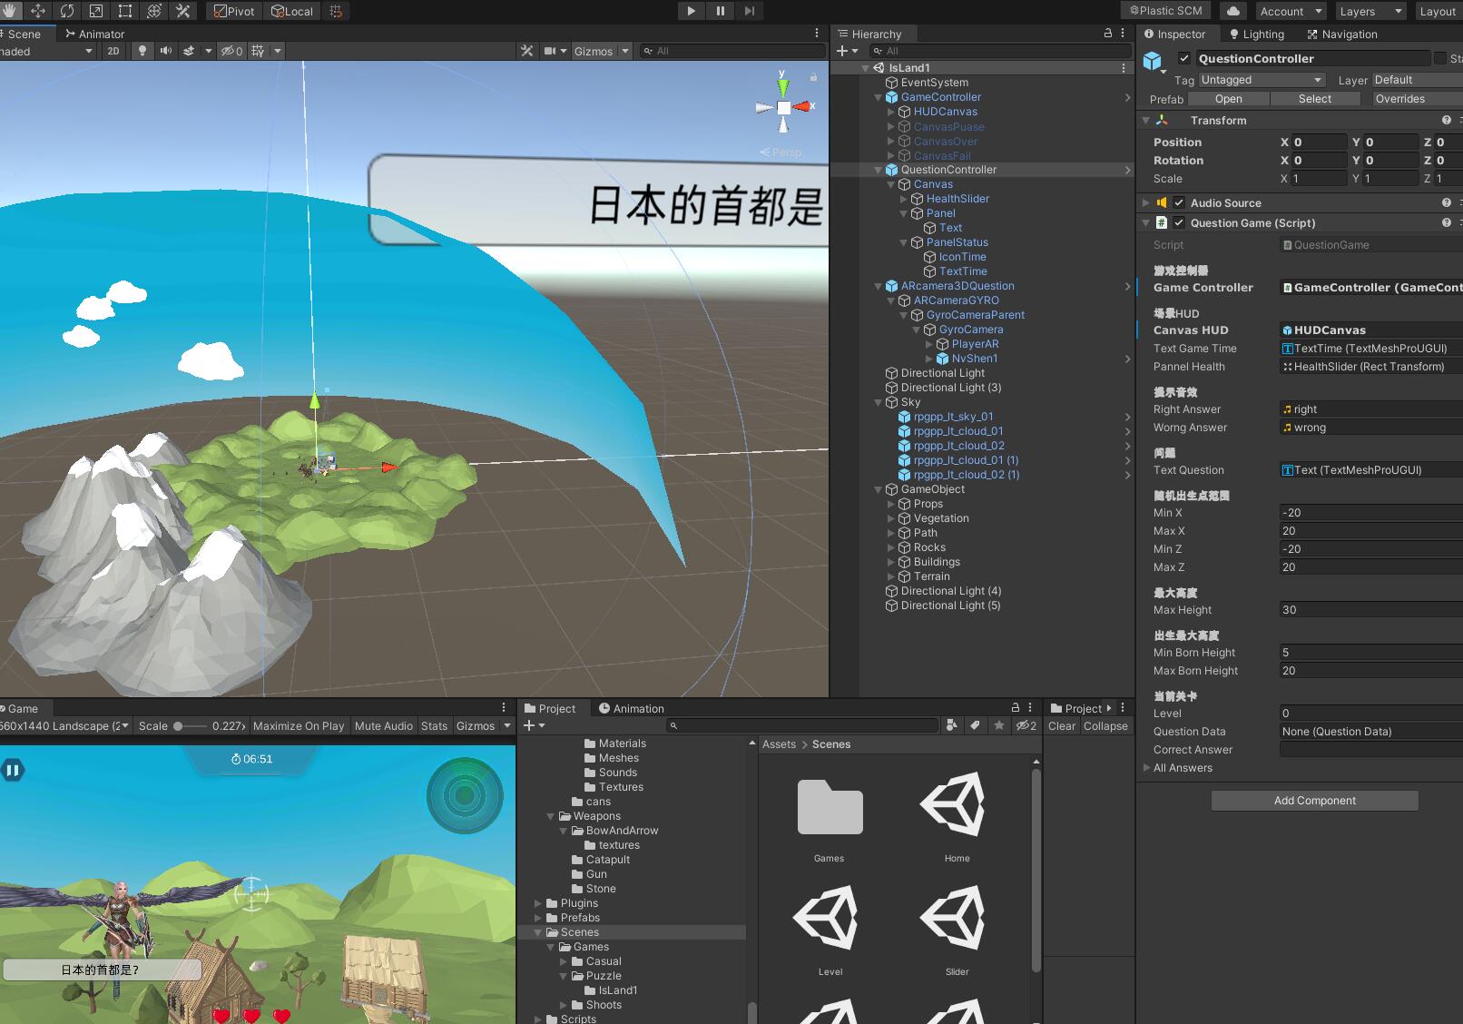Select the Rect Transform tool
This screenshot has height=1024, width=1463.
click(125, 11)
